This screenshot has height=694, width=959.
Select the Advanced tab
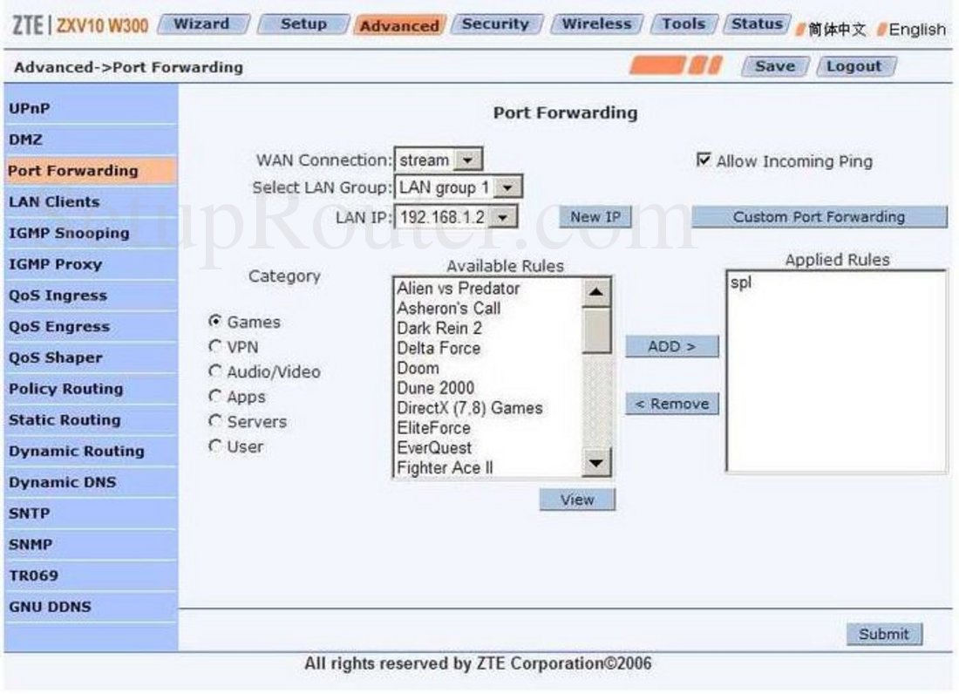(x=399, y=25)
